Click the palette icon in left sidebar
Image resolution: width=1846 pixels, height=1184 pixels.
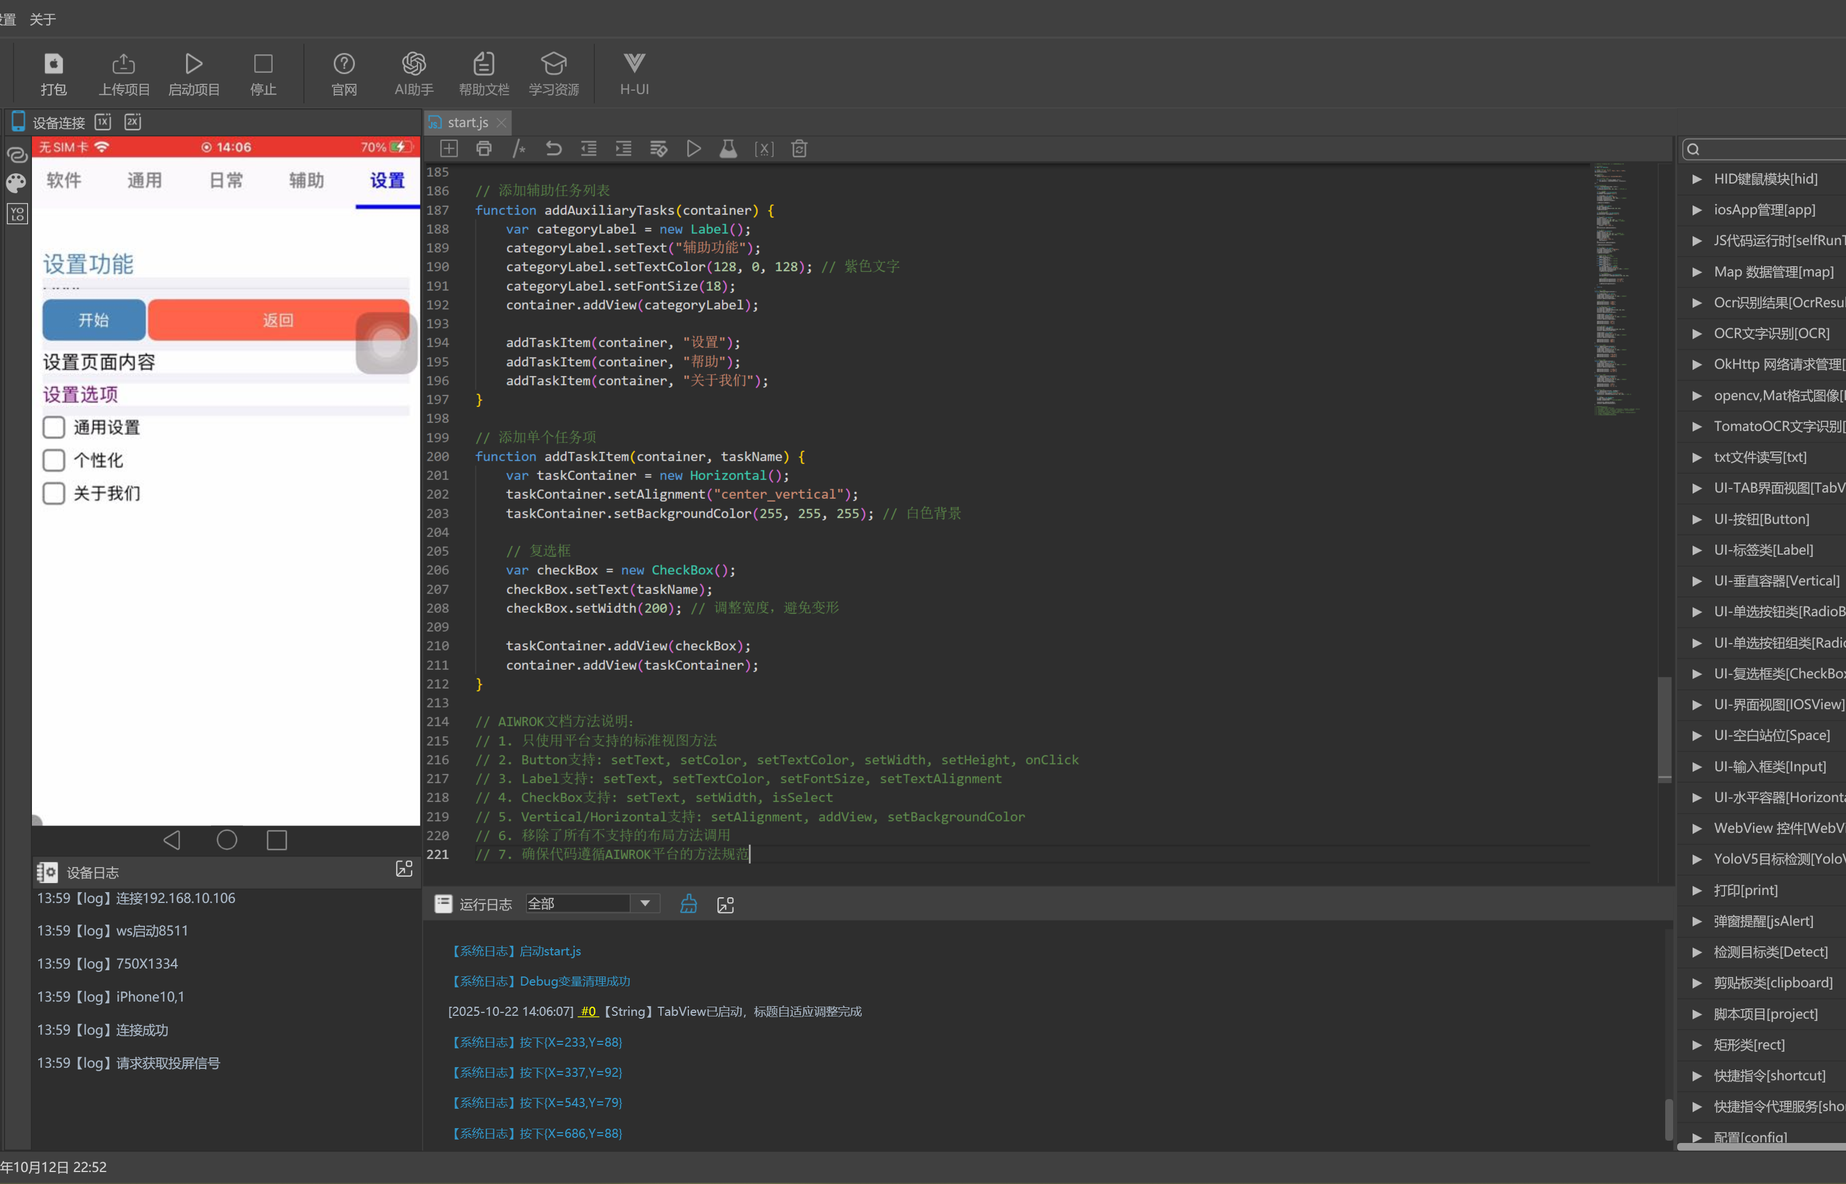[x=16, y=183]
